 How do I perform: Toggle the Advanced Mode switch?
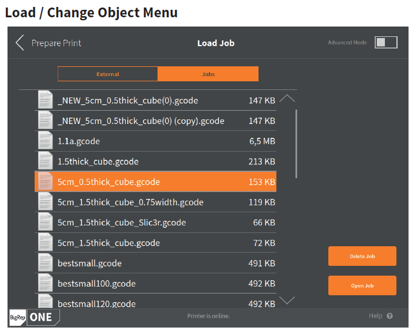(x=386, y=43)
